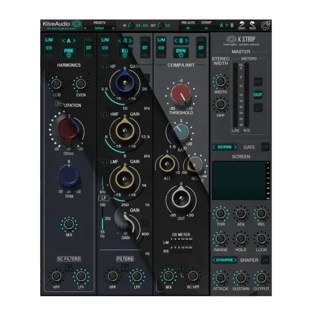Select the SC FILTERS tab

(68, 258)
